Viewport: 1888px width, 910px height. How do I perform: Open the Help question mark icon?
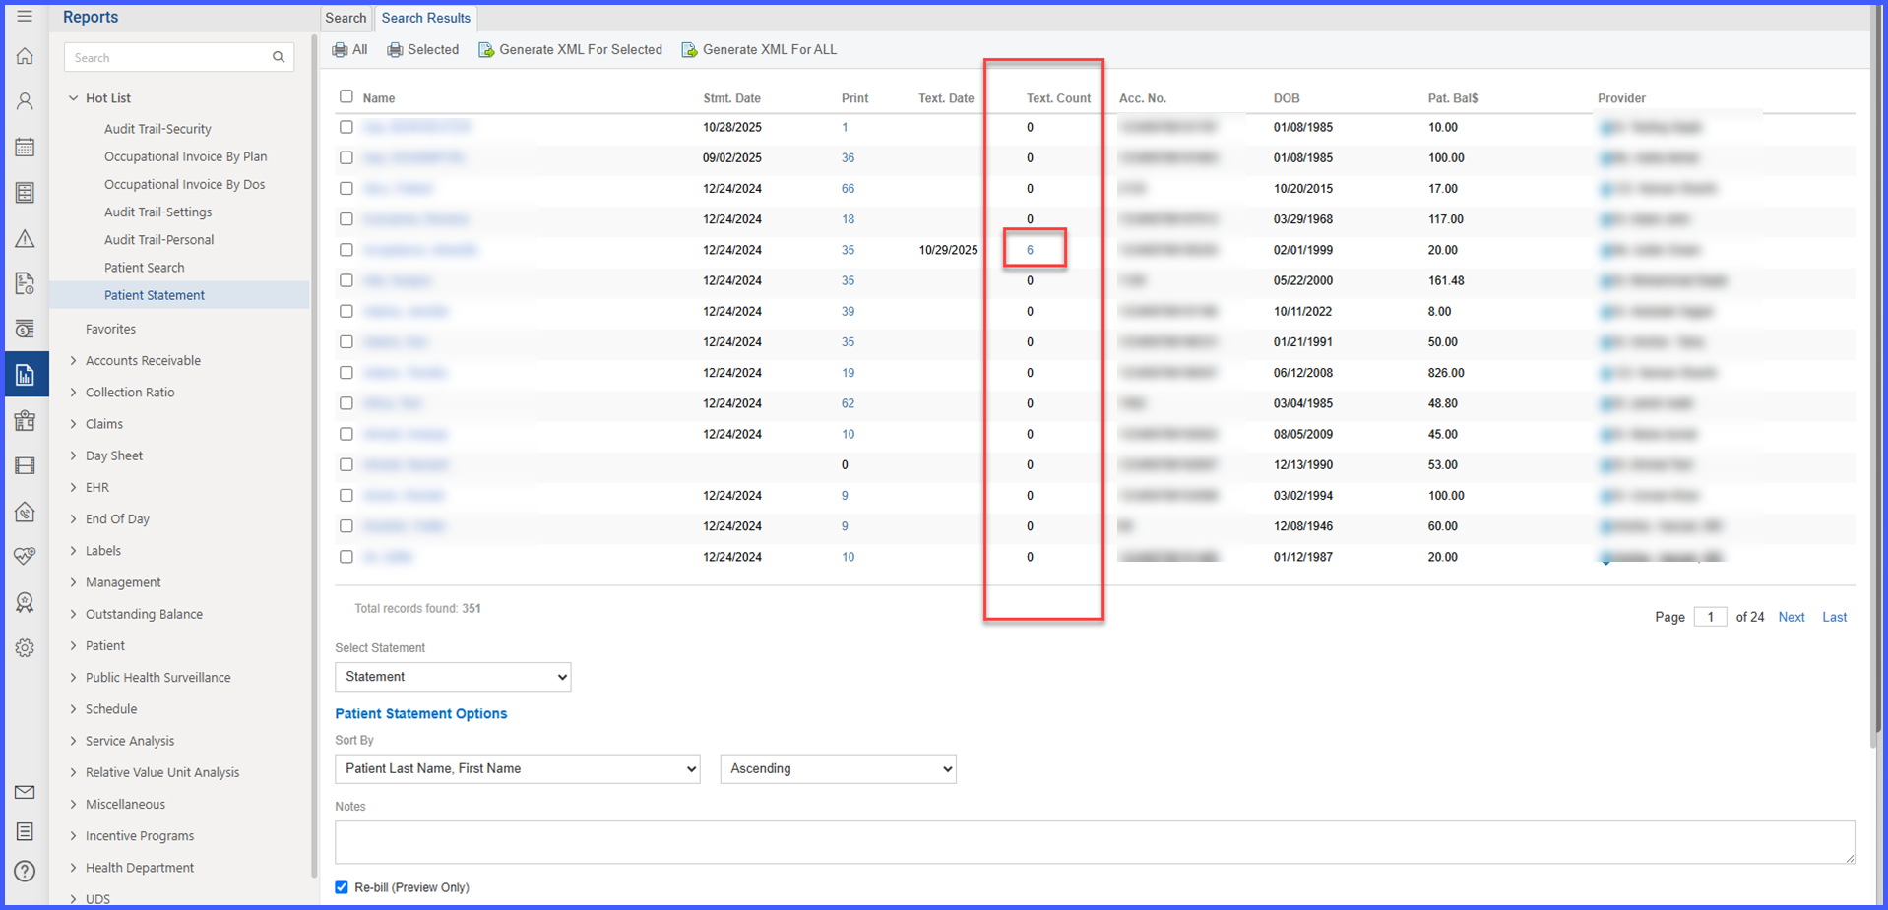[25, 871]
